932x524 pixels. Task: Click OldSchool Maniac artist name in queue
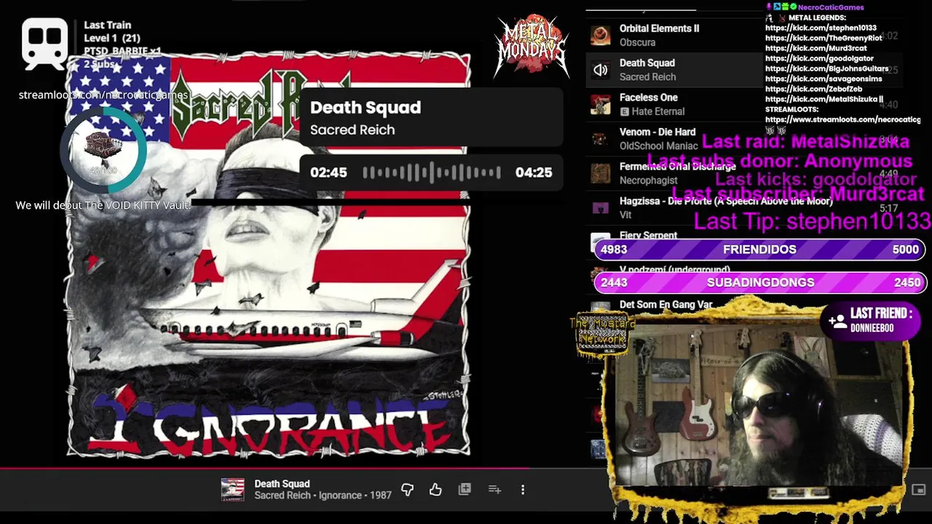pos(658,146)
